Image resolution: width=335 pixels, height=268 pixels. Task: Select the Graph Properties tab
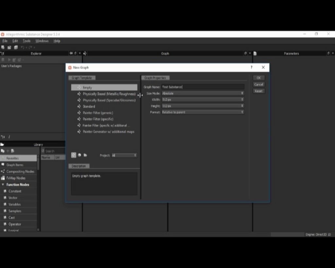(x=155, y=78)
